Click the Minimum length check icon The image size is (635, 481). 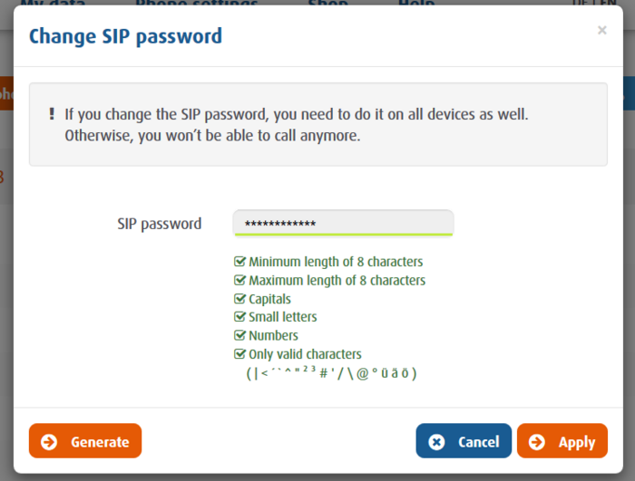click(x=239, y=261)
